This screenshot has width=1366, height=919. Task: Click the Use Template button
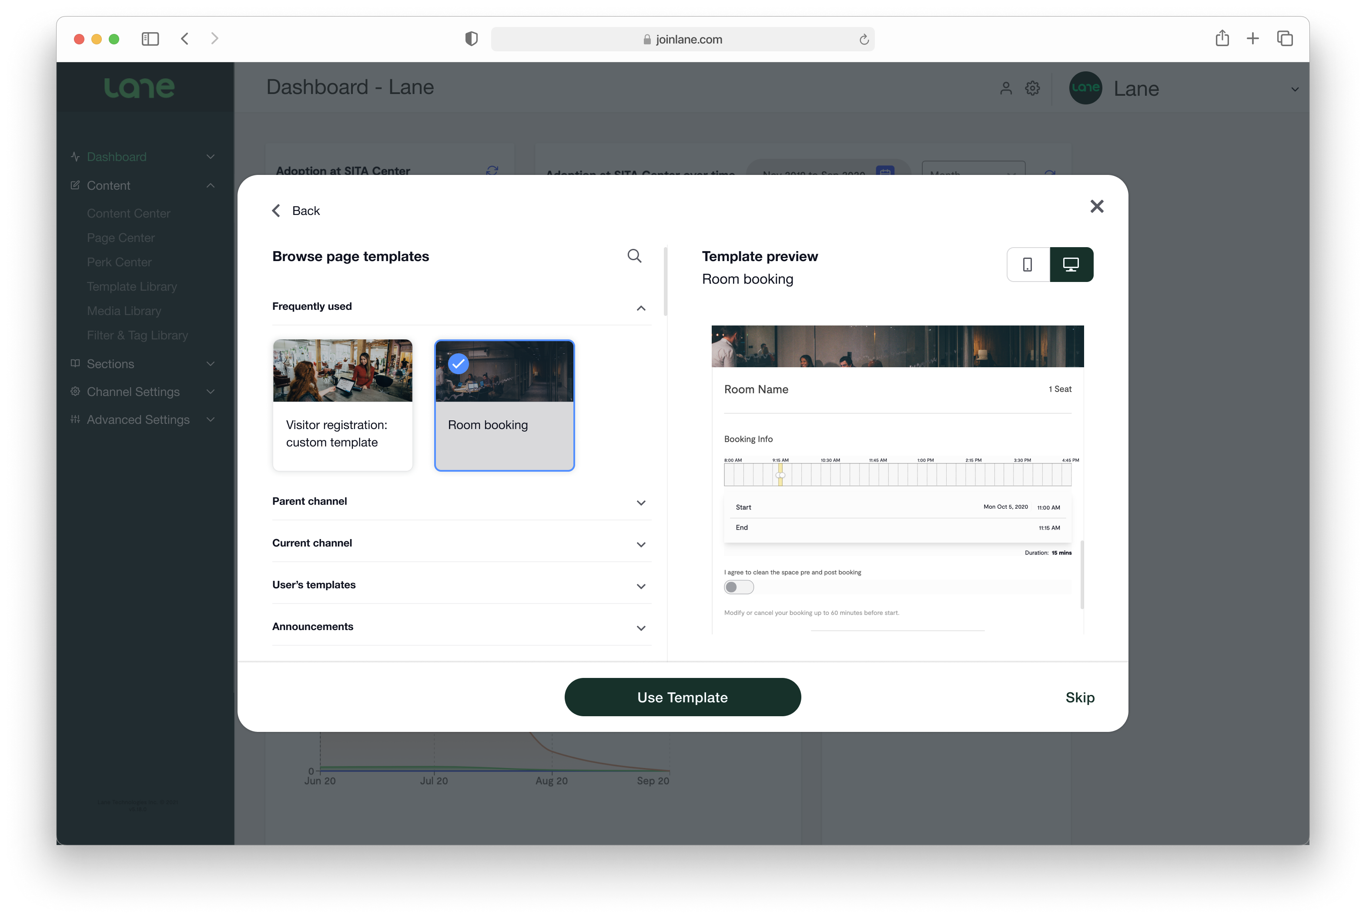coord(682,697)
